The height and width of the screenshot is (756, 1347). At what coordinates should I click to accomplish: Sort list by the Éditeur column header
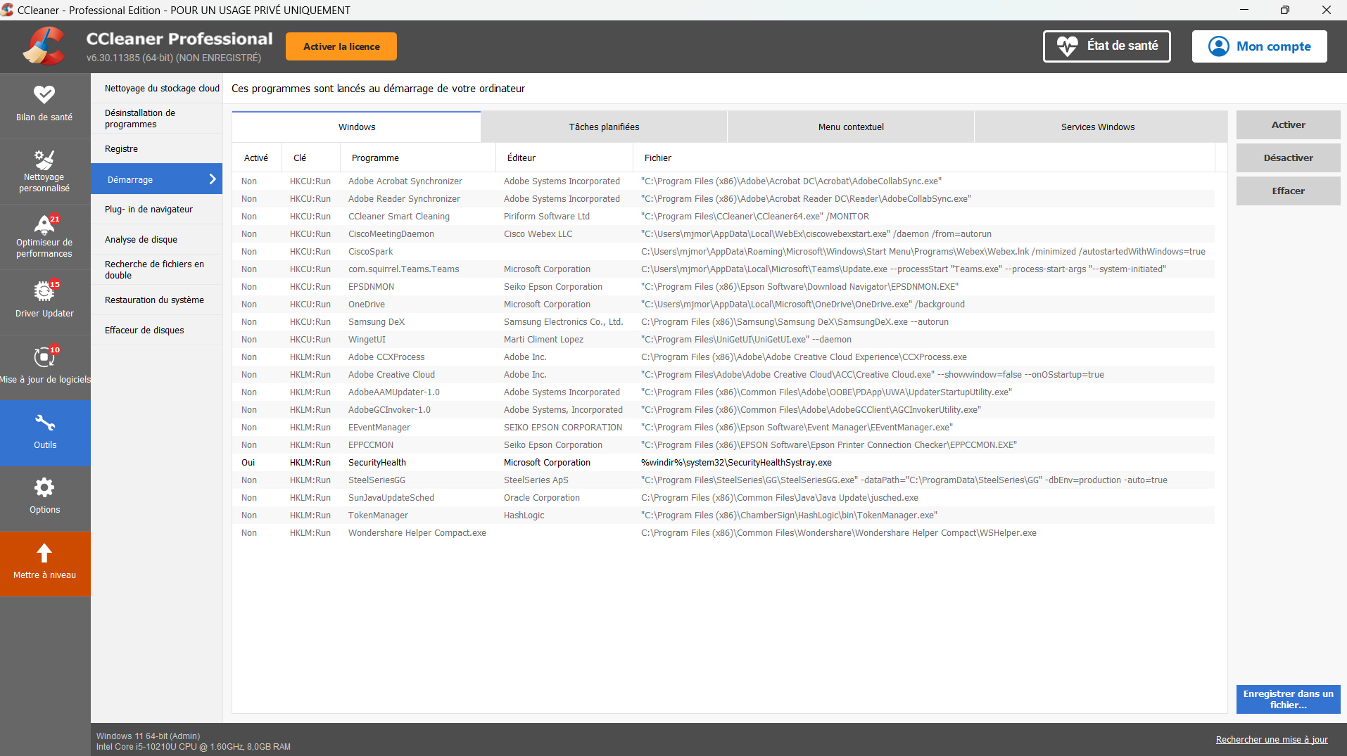coord(521,158)
